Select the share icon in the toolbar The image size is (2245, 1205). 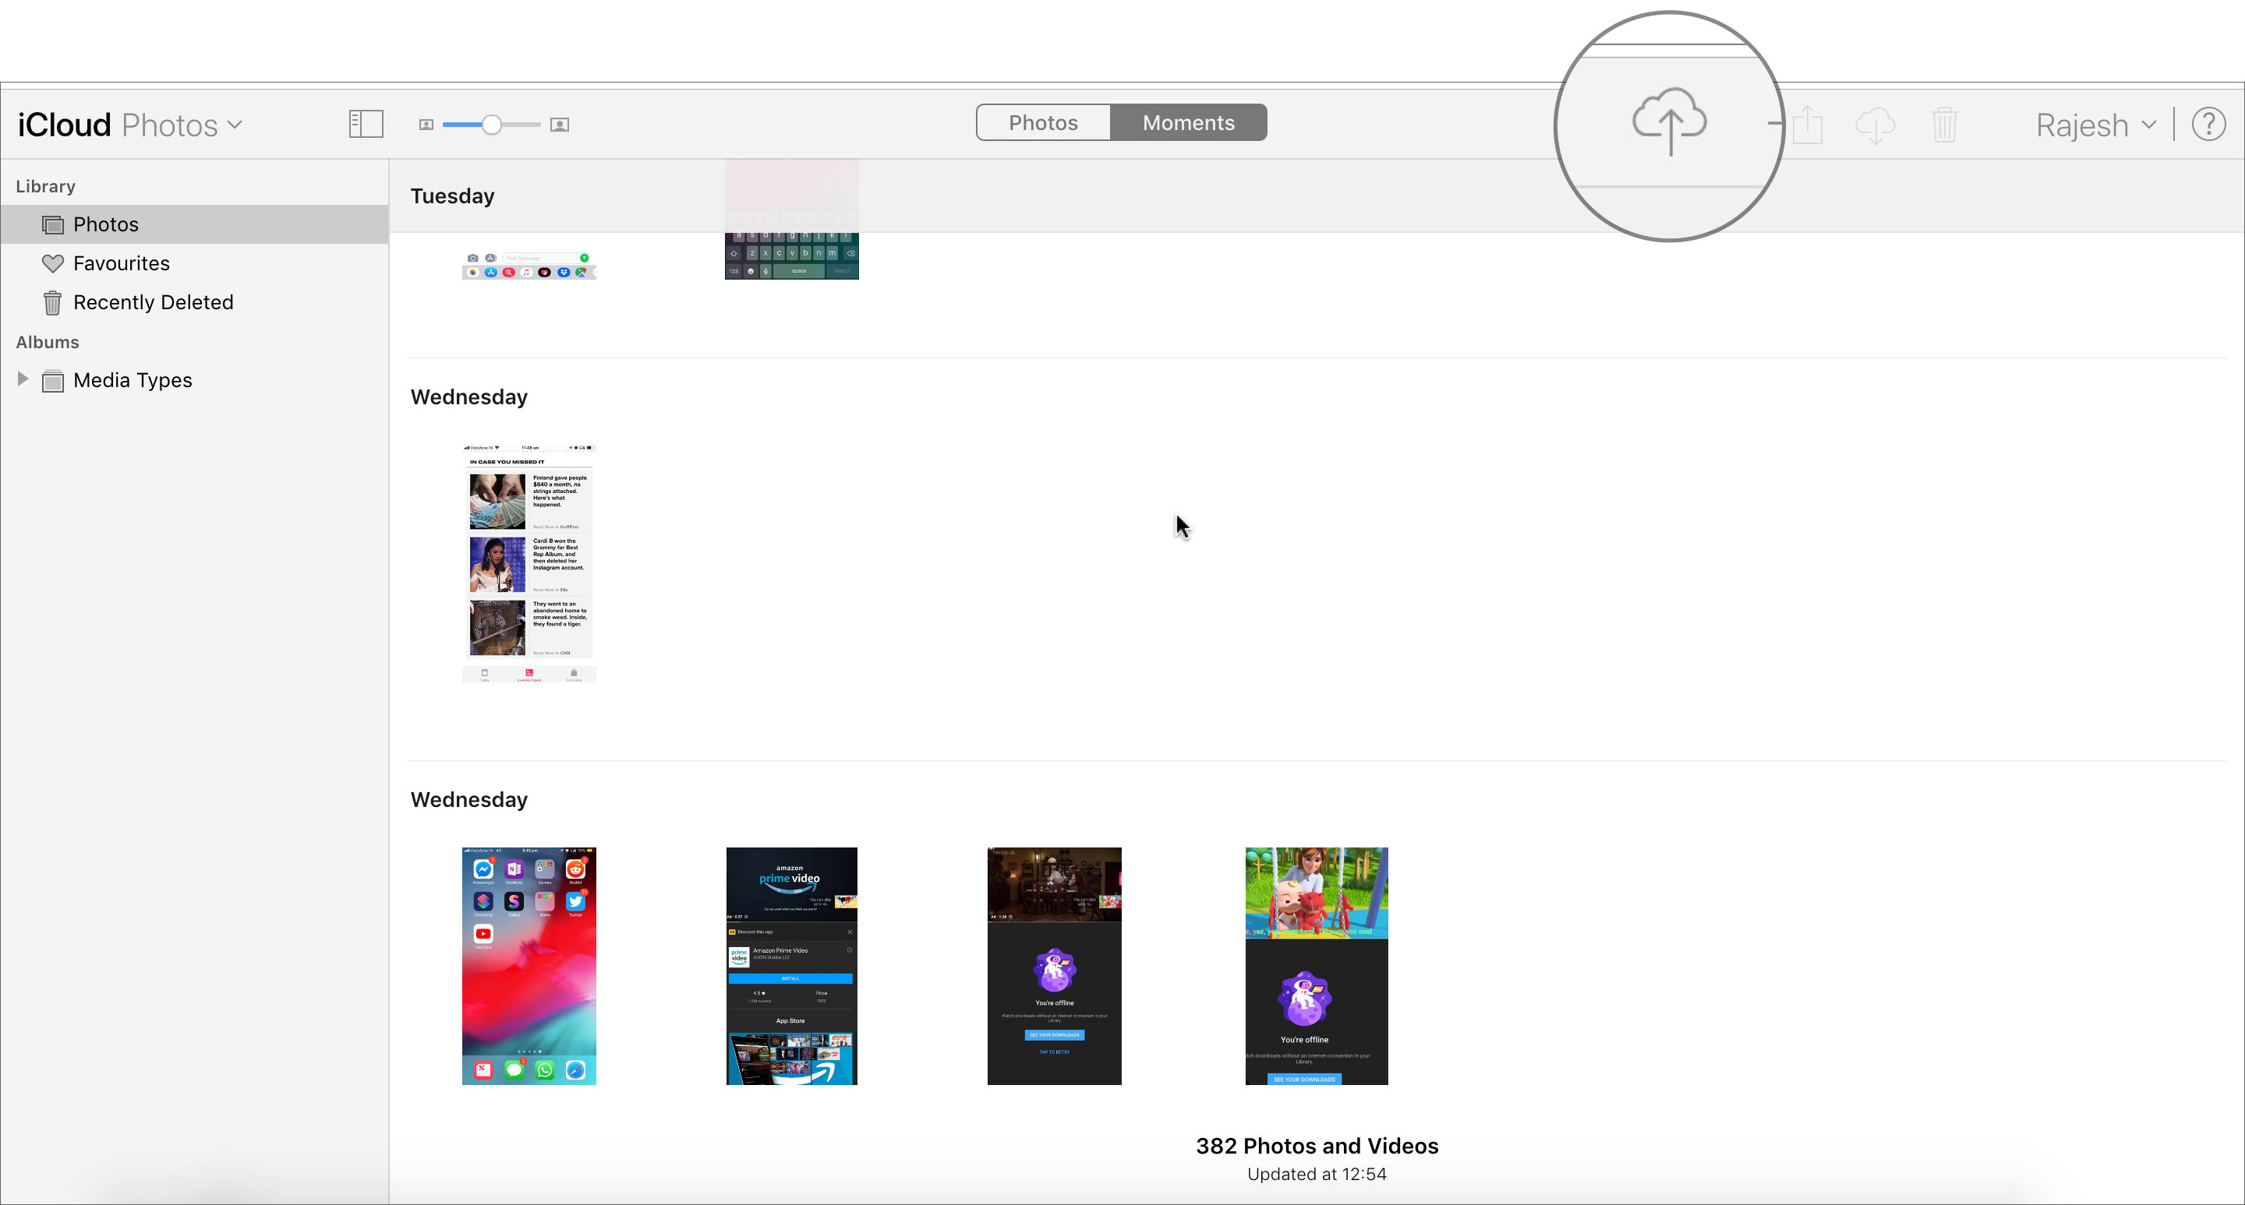coord(1807,125)
